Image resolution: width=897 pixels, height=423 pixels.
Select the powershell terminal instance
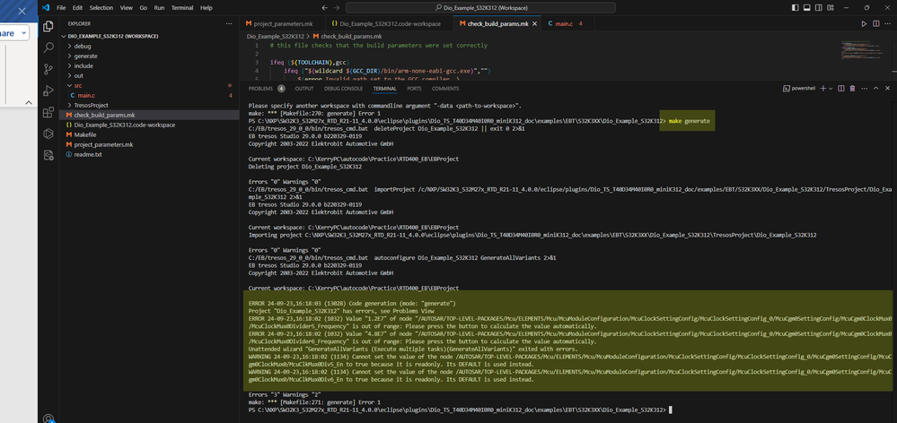click(798, 89)
